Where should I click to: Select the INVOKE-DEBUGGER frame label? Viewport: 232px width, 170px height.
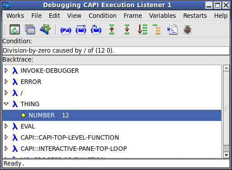tap(50, 70)
